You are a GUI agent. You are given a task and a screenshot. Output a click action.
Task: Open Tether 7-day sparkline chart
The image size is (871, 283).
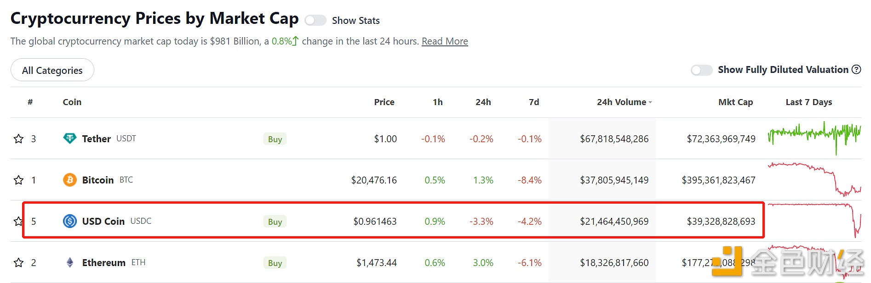pyautogui.click(x=814, y=138)
